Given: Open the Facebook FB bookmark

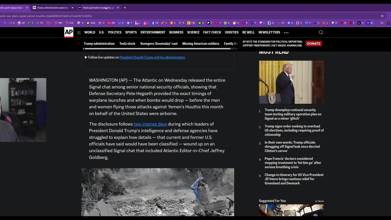Looking at the screenshot, I should point(155,23).
